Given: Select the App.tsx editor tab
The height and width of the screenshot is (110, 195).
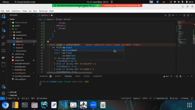Looking at the screenshot, I should (x=45, y=15).
